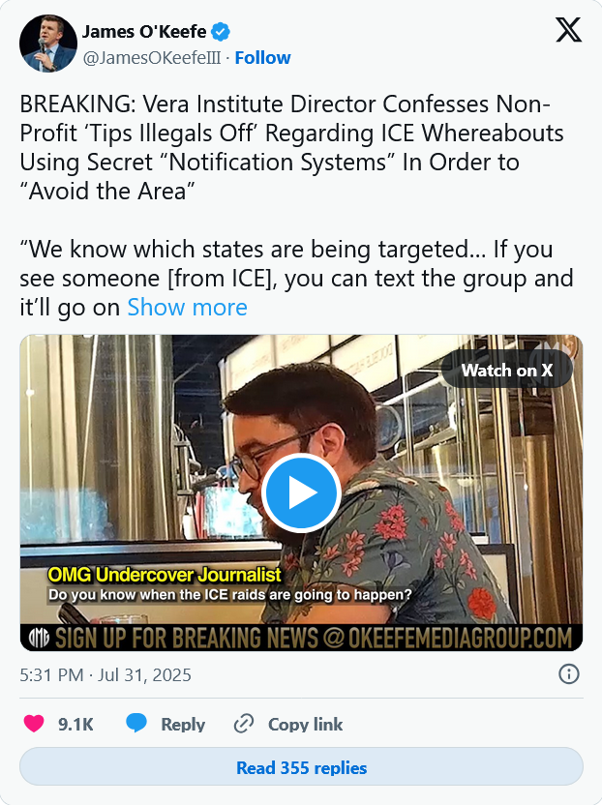Click the Copy link text
The width and height of the screenshot is (602, 805).
click(305, 724)
